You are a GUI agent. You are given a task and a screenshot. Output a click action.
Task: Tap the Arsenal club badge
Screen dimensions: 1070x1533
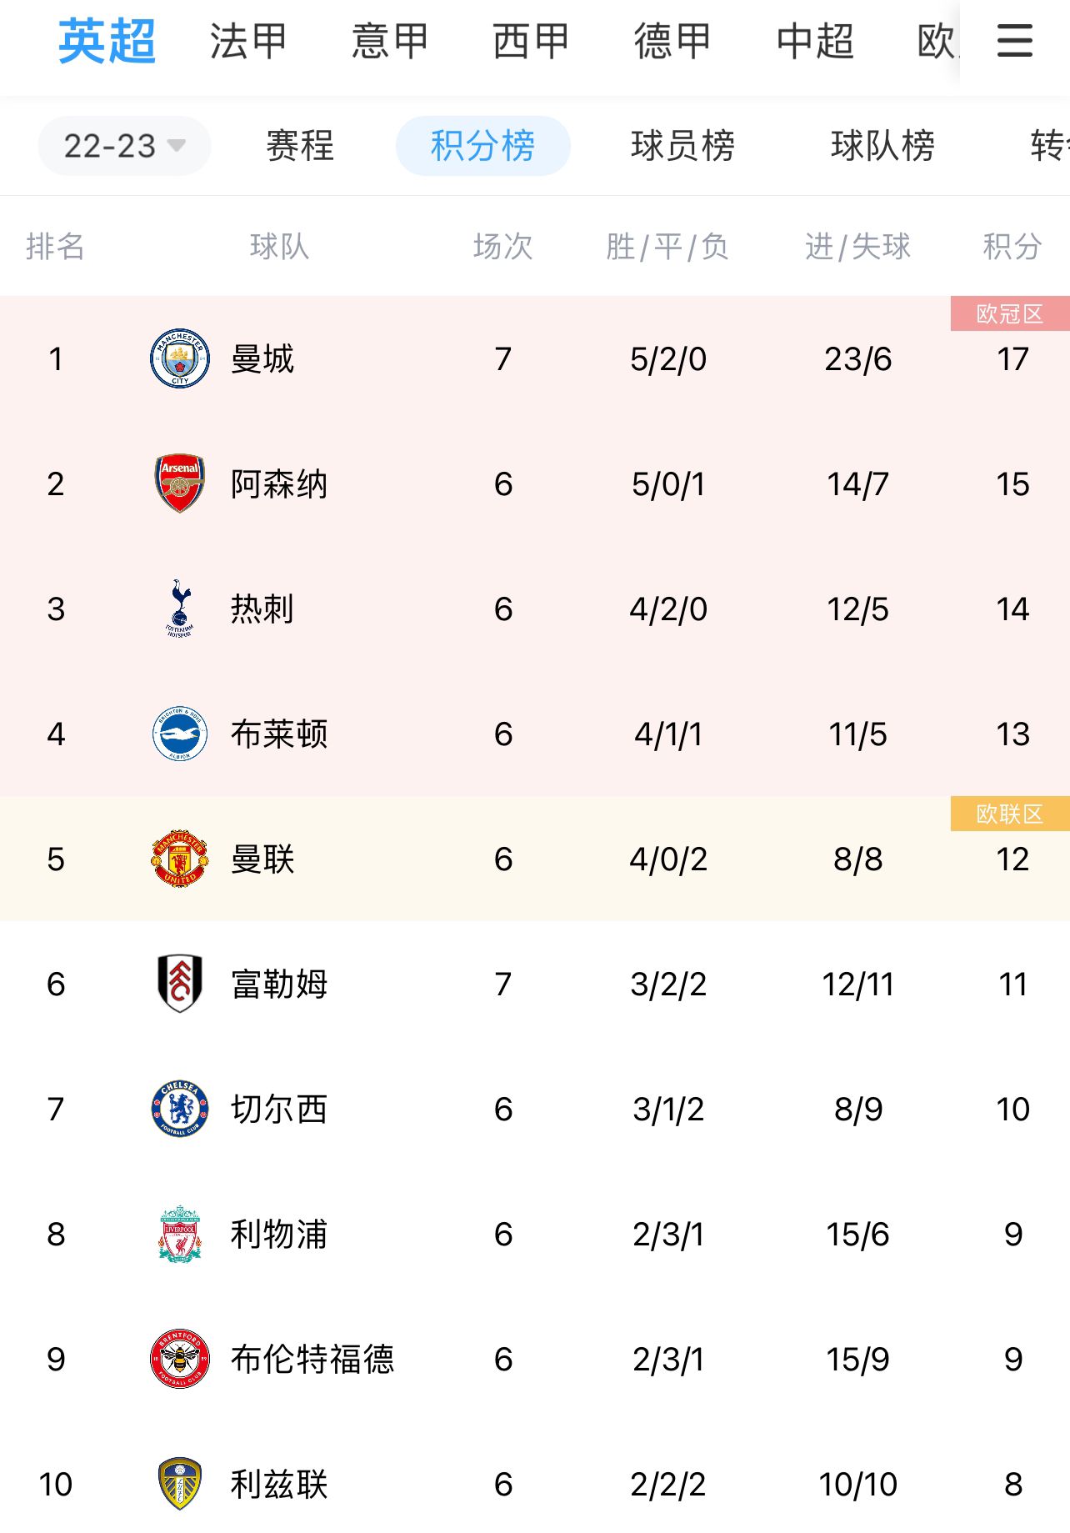(x=180, y=483)
